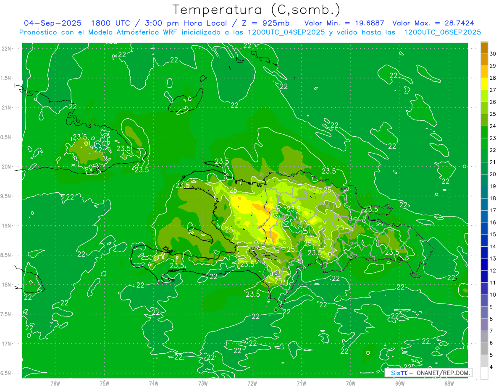Image resolution: width=504 pixels, height=389 pixels.
Task: Click the blue legend band between 12 and 13
Action: tap(484, 265)
